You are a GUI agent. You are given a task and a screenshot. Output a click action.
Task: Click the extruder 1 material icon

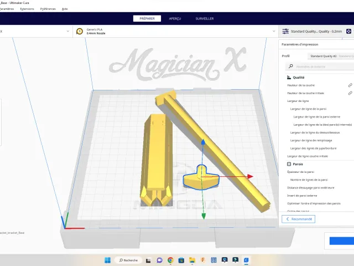pyautogui.click(x=80, y=31)
